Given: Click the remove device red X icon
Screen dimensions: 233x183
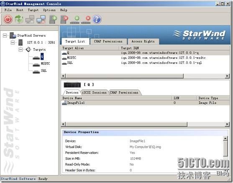Looking at the screenshot, I should [x=86, y=20].
